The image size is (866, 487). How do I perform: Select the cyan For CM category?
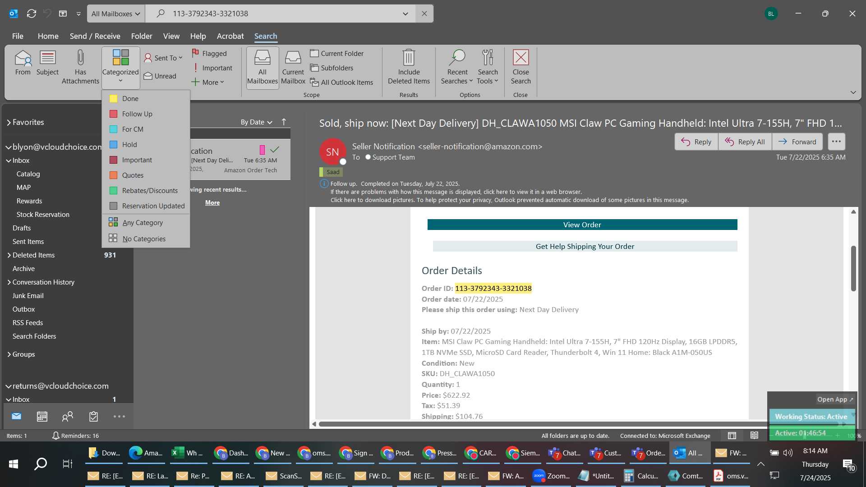point(146,129)
